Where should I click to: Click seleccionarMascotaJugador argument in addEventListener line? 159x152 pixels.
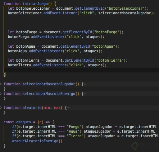click(125, 13)
